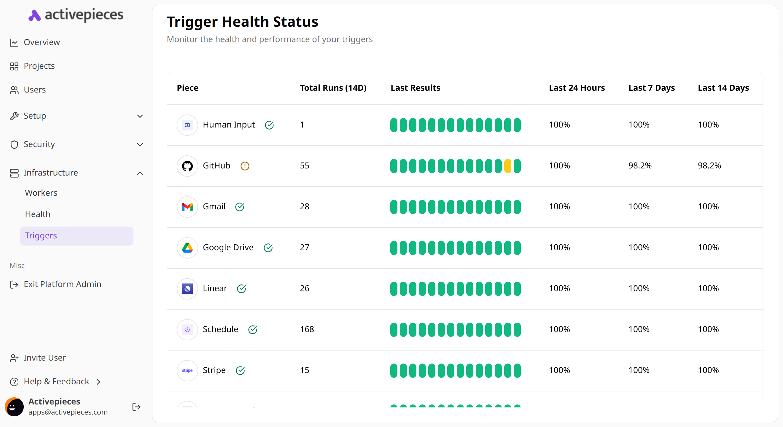The height and width of the screenshot is (427, 783).
Task: Expand the Security section
Action: click(76, 144)
